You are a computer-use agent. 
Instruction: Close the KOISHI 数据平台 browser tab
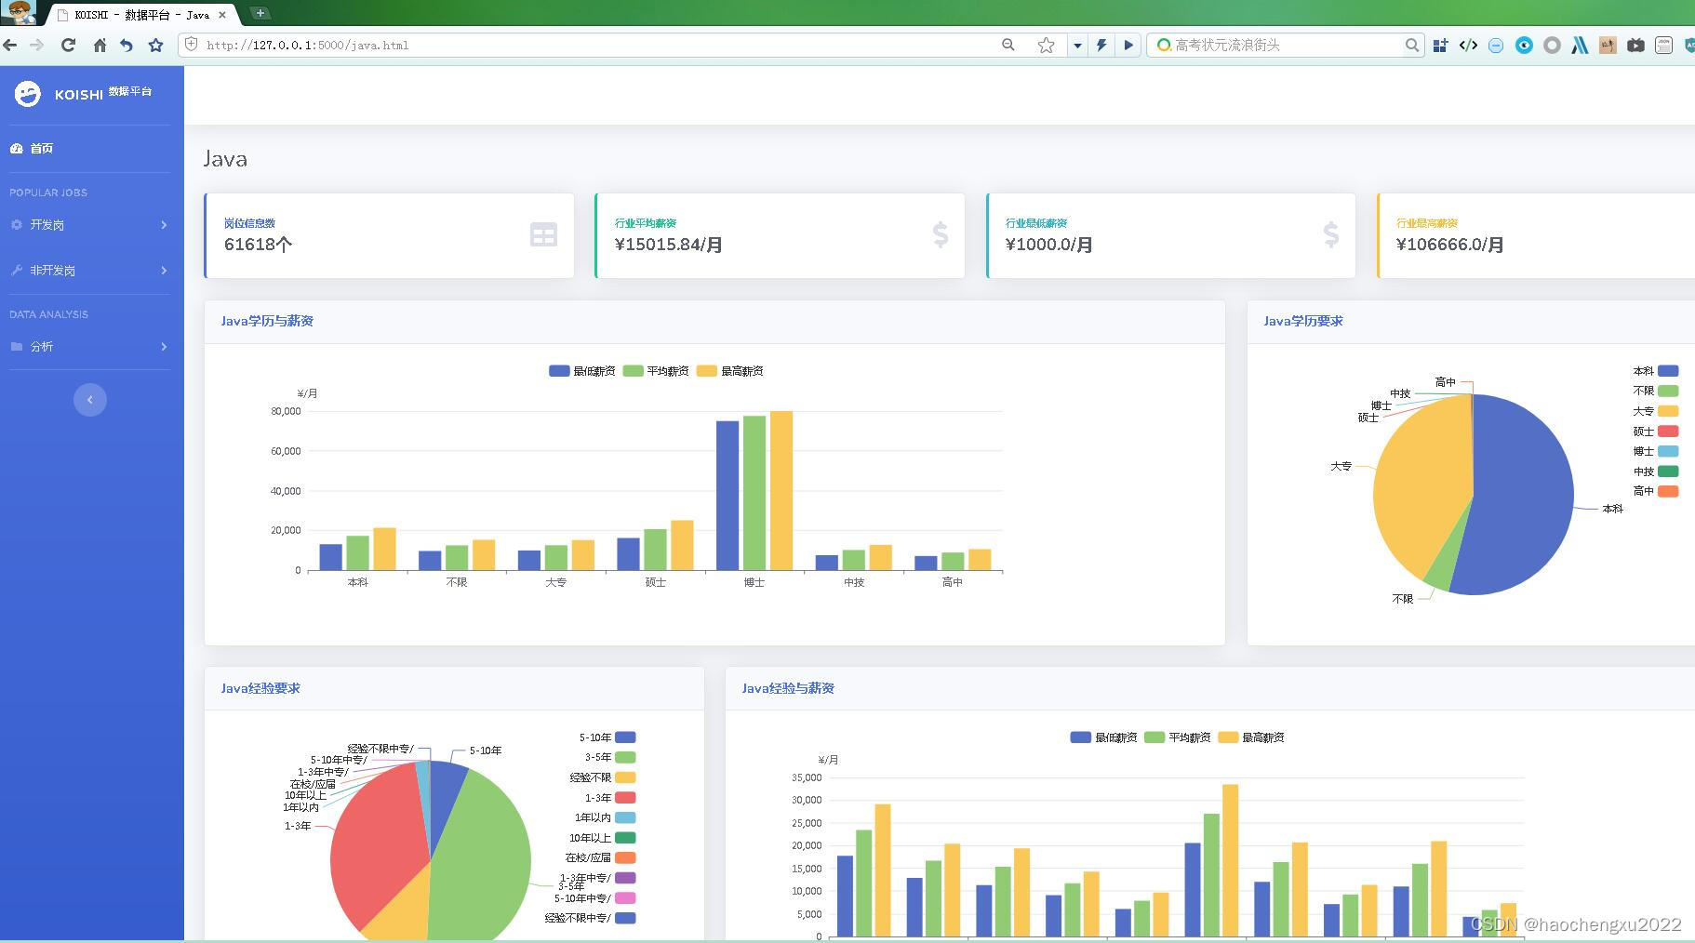[x=222, y=15]
